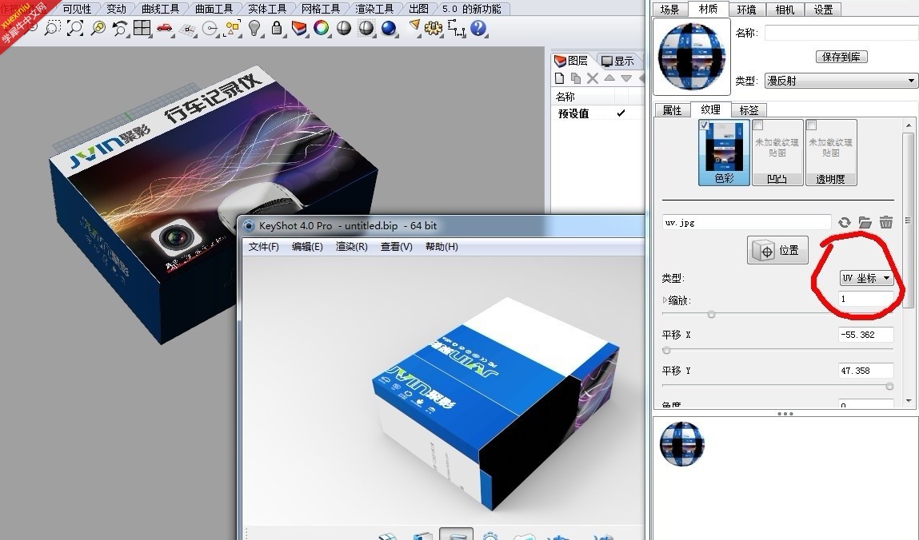This screenshot has height=540, width=919.
Task: Click the yellow cone arrow icon
Action: [x=414, y=26]
